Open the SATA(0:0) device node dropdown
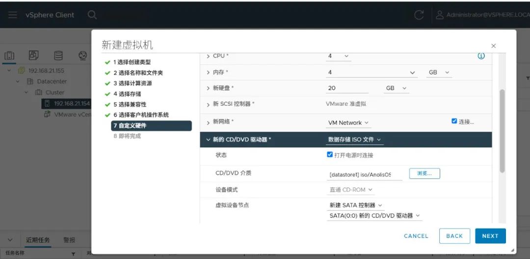 (374, 215)
